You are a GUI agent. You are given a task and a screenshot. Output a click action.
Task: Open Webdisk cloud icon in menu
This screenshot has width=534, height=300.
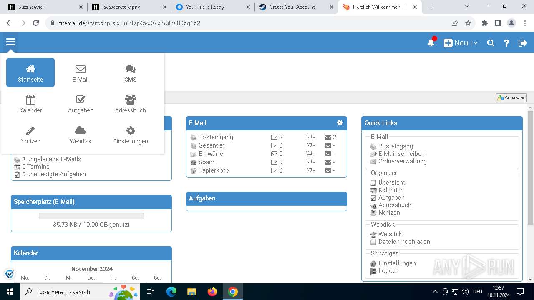coord(81,135)
